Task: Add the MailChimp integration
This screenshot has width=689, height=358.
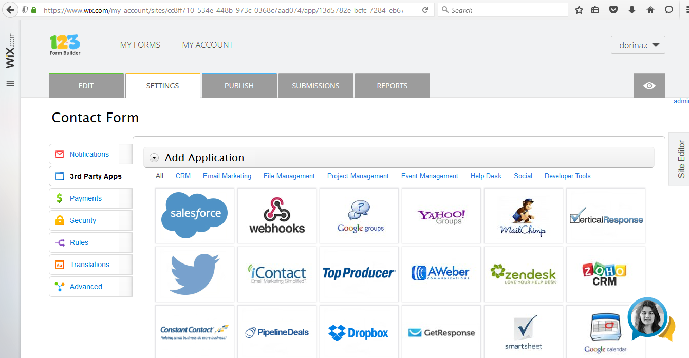Action: pos(524,215)
